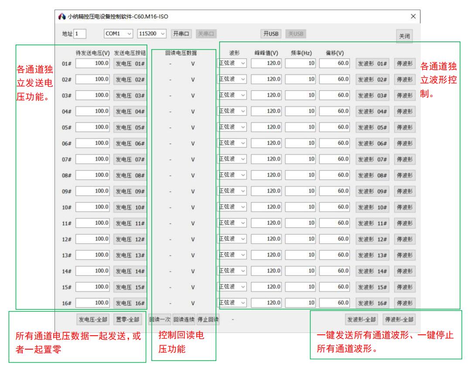Select the frequency field for channel 03#
This screenshot has width=471, height=367.
click(x=300, y=95)
